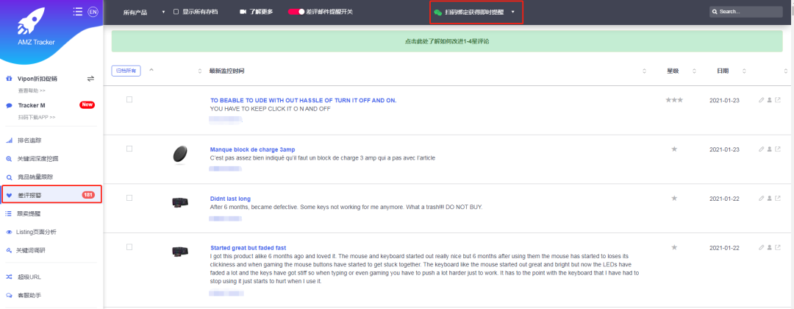This screenshot has height=309, width=794.
Task: Click the 2021-01-23 date of 'Manque block' review
Action: (x=724, y=149)
